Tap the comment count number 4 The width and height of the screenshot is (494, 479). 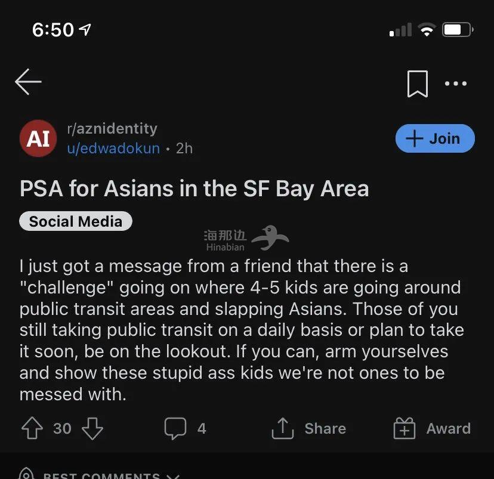(202, 429)
